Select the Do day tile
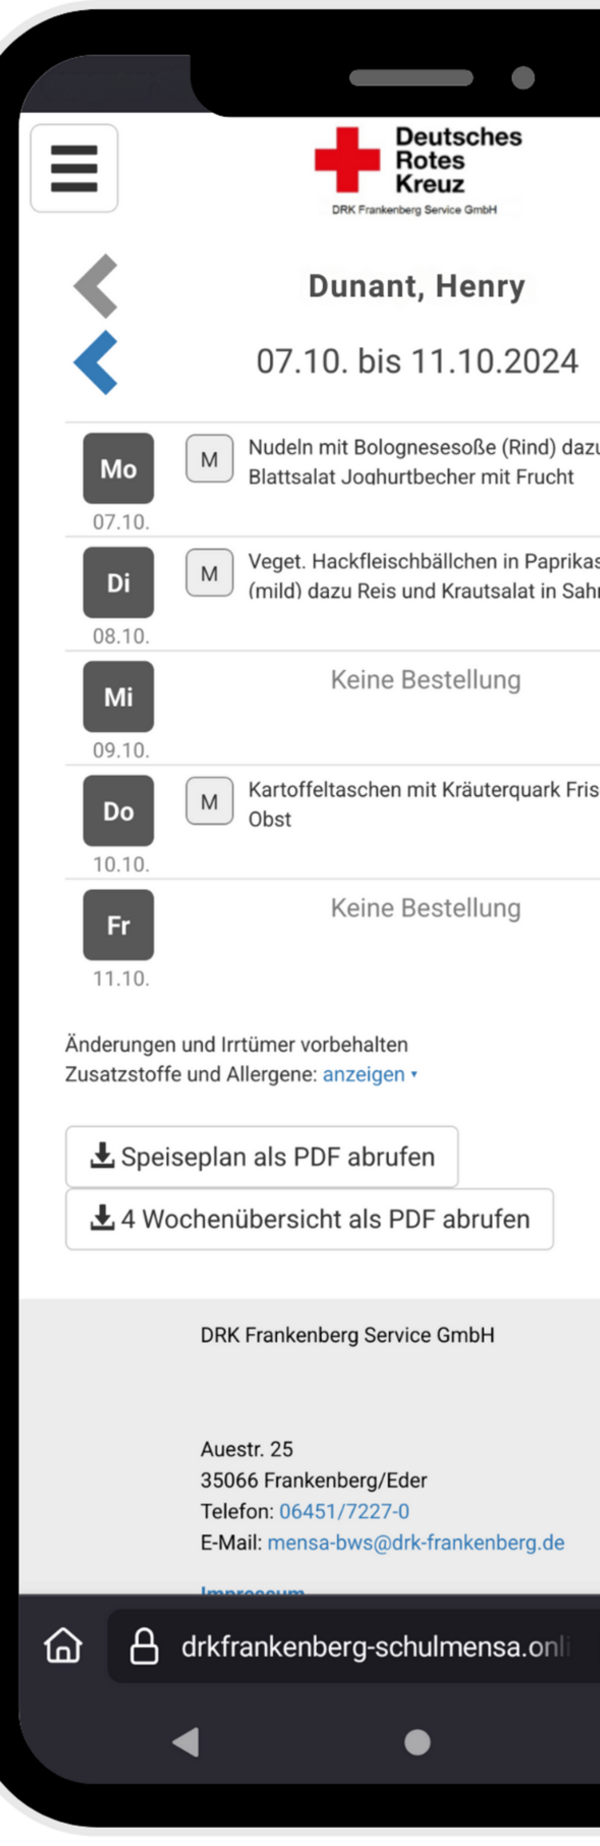This screenshot has height=1846, width=600. 118,811
